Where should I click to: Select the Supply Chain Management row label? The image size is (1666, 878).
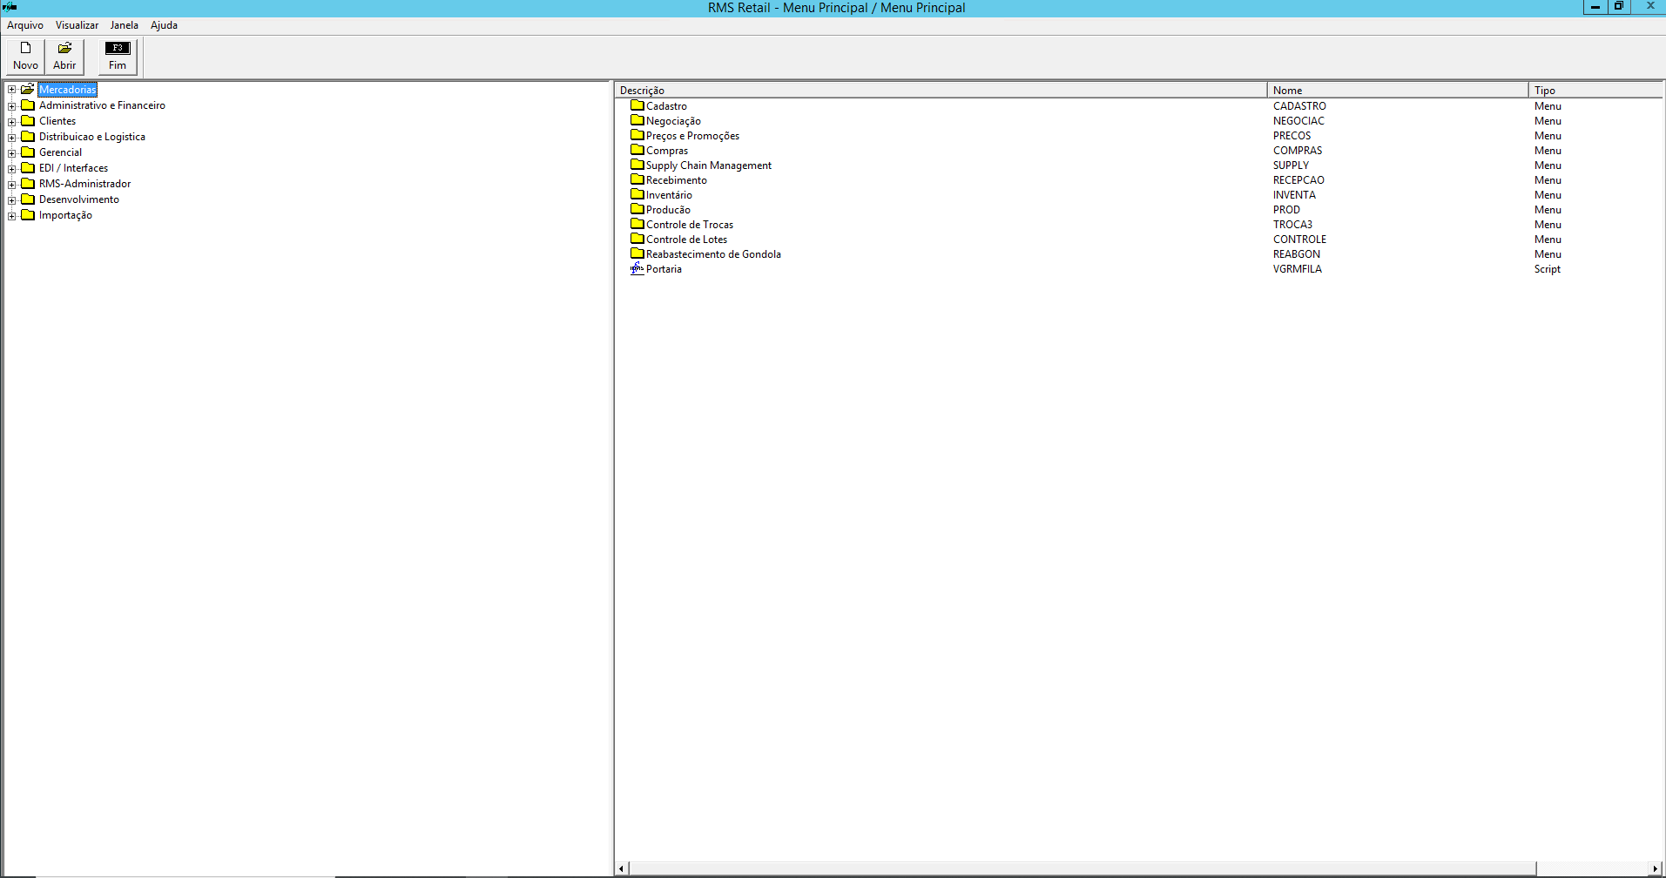pyautogui.click(x=709, y=165)
